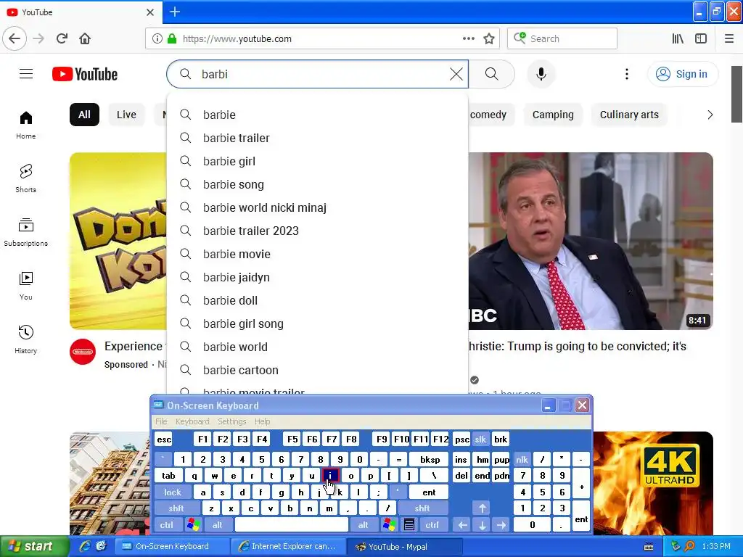Click the main ent key beside the apostrophe key
The image size is (743, 557).
pos(429,492)
